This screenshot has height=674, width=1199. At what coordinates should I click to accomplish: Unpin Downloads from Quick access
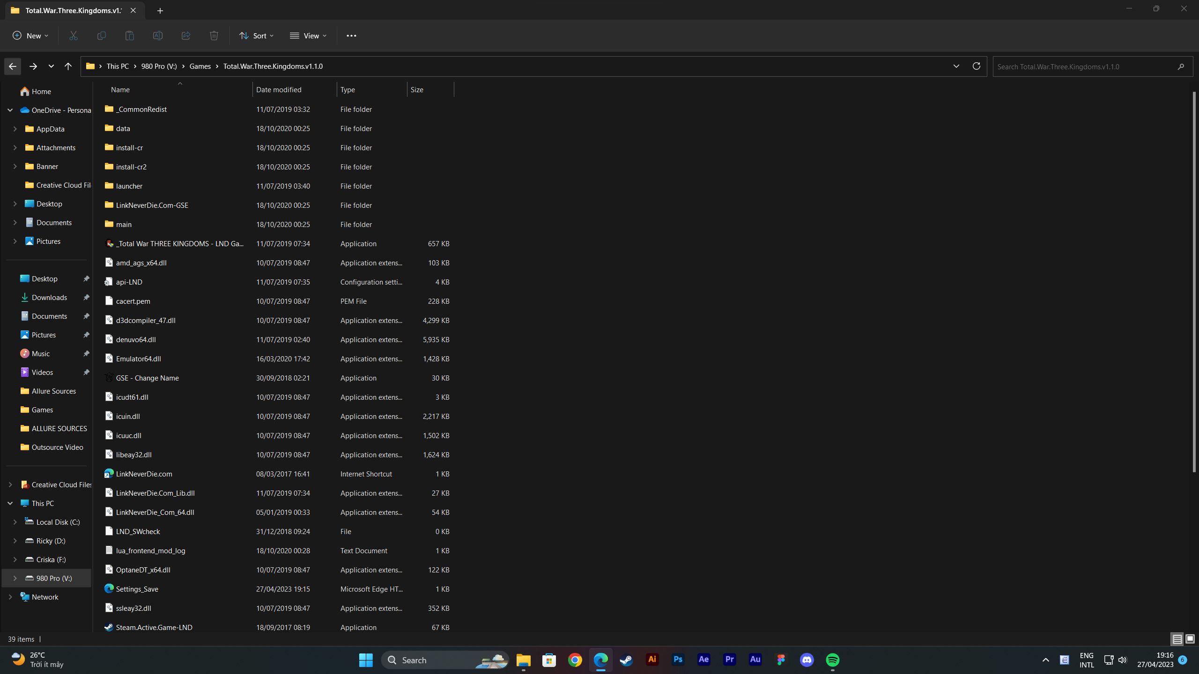click(86, 298)
